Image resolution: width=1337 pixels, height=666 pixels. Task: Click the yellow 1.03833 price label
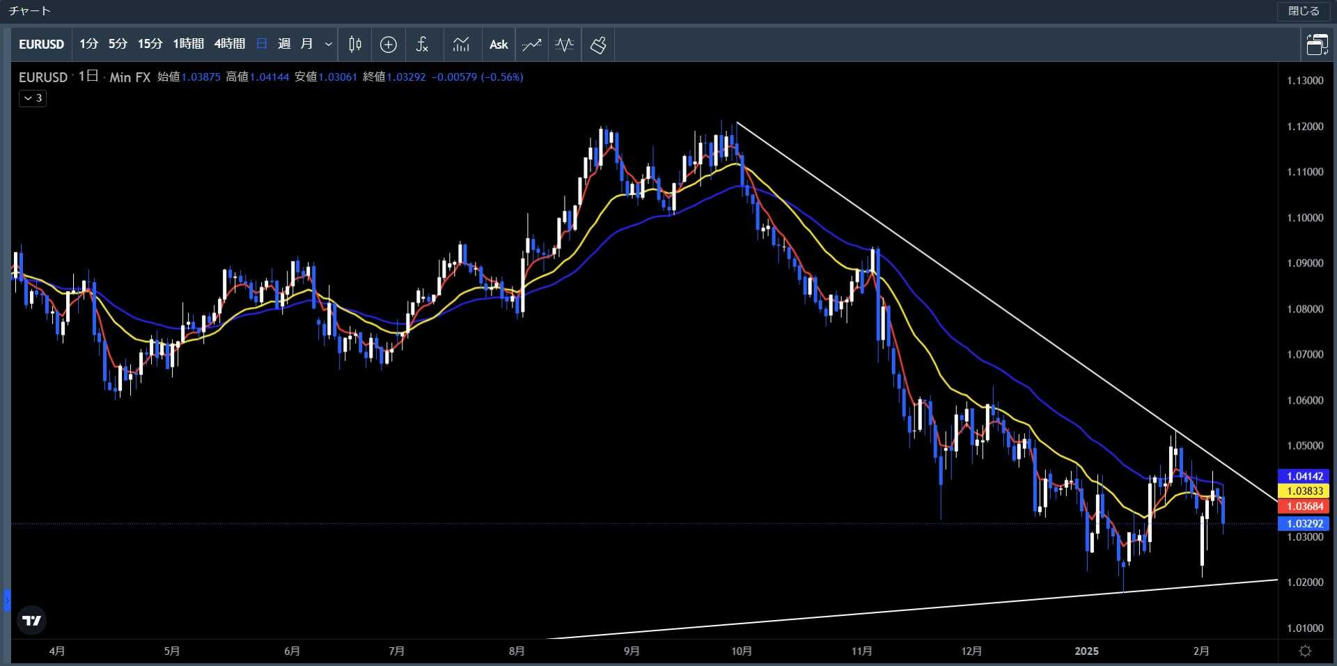tap(1304, 491)
